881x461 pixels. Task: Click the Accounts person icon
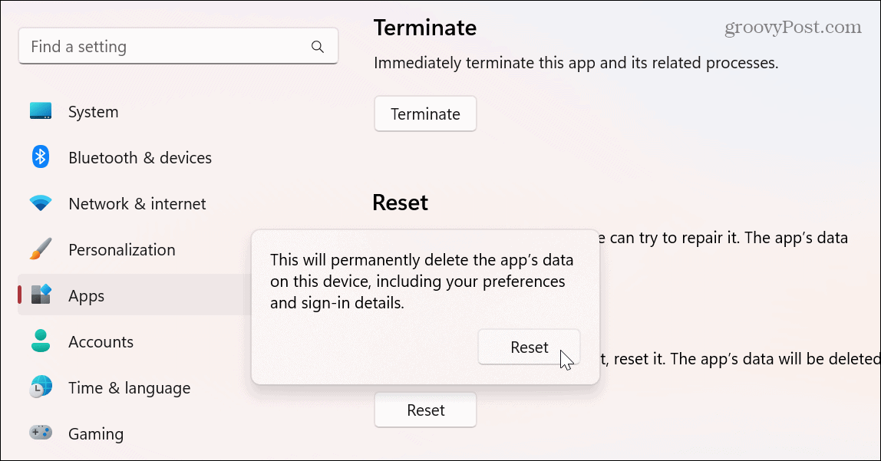point(41,341)
